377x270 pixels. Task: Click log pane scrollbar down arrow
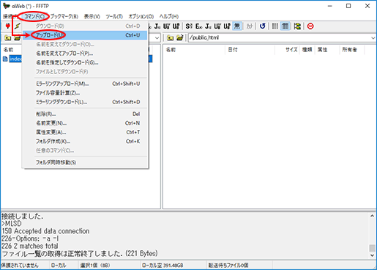coord(372,255)
